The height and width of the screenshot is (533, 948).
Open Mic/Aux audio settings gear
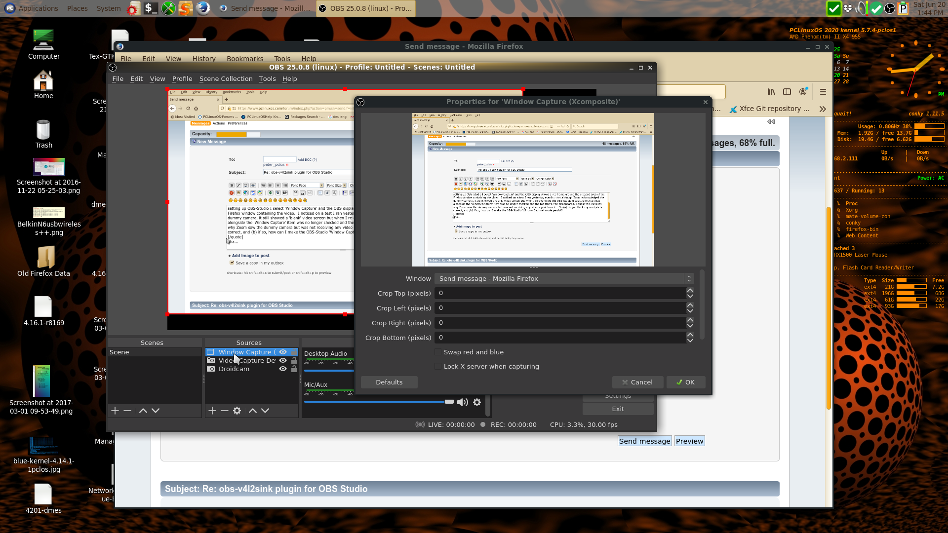point(477,402)
